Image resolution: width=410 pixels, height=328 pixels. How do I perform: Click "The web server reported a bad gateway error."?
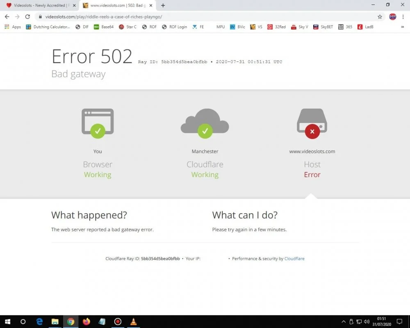pyautogui.click(x=102, y=229)
